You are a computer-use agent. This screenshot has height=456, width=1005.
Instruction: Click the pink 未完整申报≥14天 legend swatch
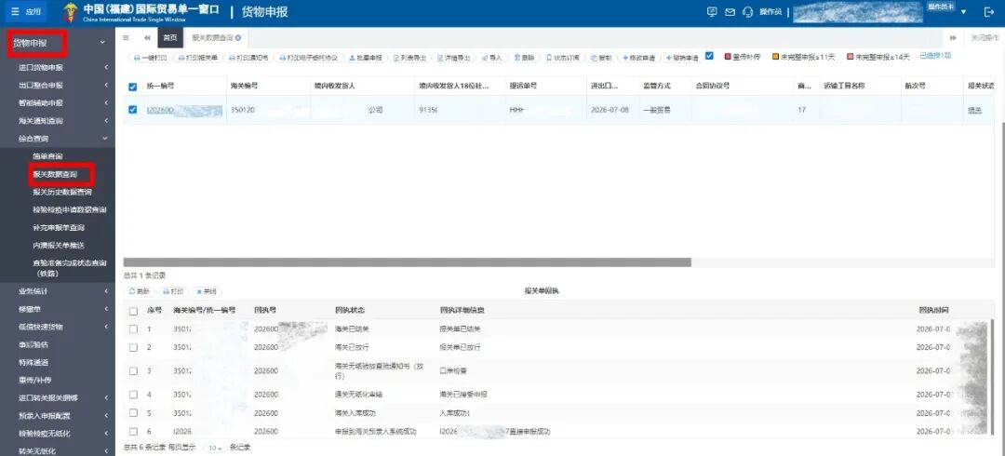[850, 57]
